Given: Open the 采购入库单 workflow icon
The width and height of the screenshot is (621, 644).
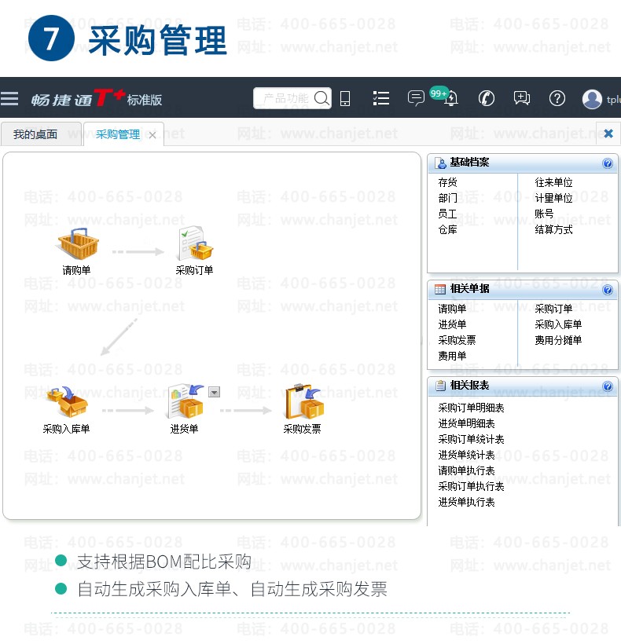Looking at the screenshot, I should coord(67,401).
